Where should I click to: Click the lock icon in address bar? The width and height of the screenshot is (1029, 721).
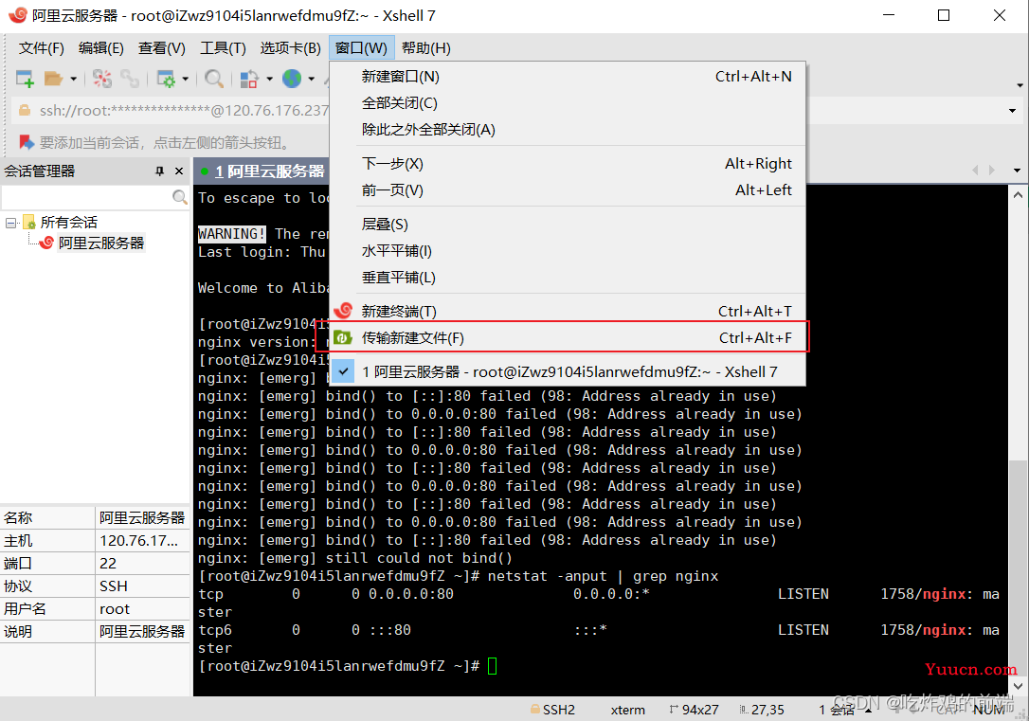[x=25, y=110]
